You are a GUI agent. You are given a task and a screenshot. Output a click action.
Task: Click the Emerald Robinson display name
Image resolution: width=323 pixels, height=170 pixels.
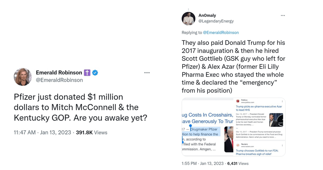[59, 73]
